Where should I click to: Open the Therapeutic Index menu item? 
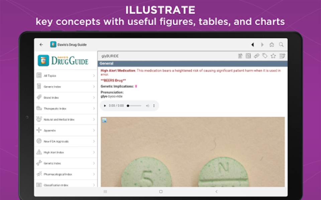(66, 108)
